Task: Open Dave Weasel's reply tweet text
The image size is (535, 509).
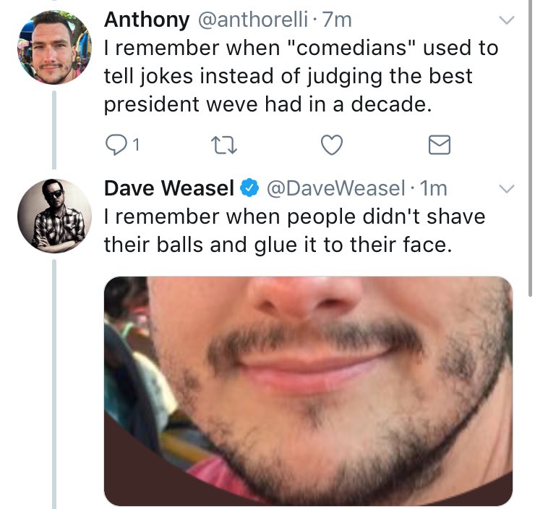Action: click(294, 230)
